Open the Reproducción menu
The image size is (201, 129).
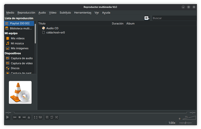point(26,13)
